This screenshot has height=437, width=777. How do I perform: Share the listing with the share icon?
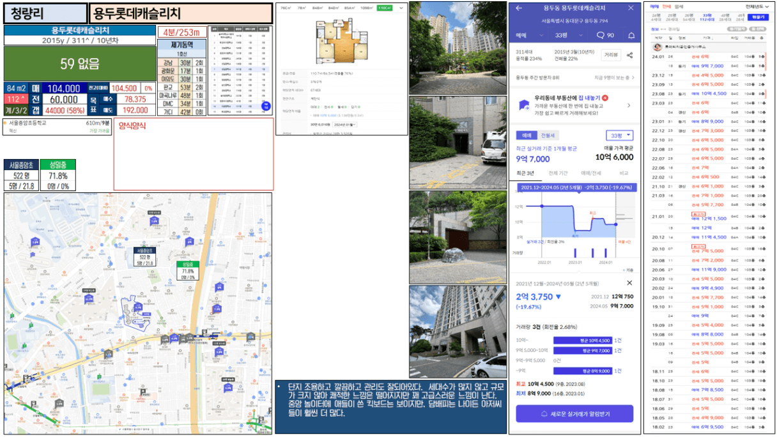(x=630, y=56)
